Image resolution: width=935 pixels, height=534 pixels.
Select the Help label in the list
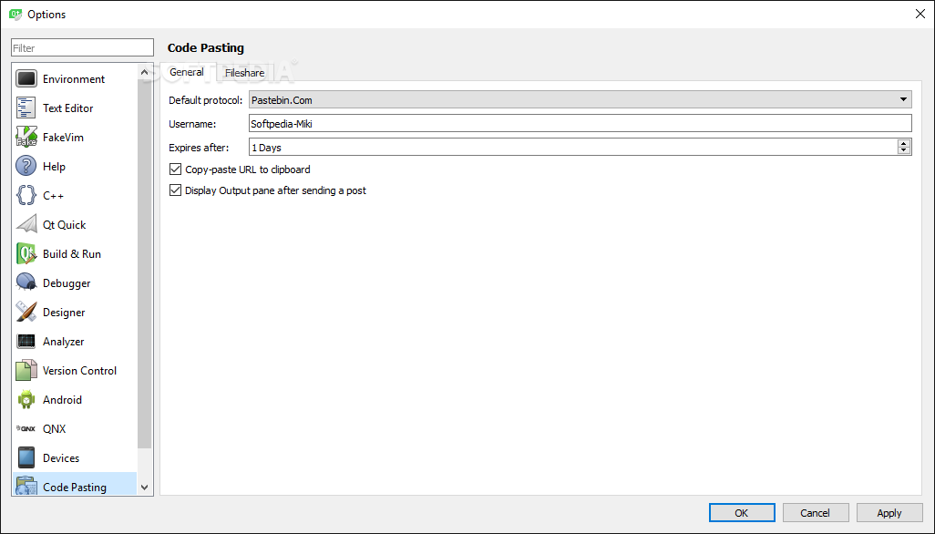55,166
